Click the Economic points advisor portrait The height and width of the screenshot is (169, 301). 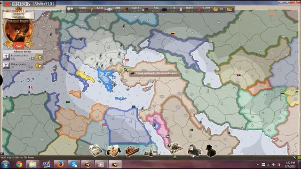click(x=6, y=57)
